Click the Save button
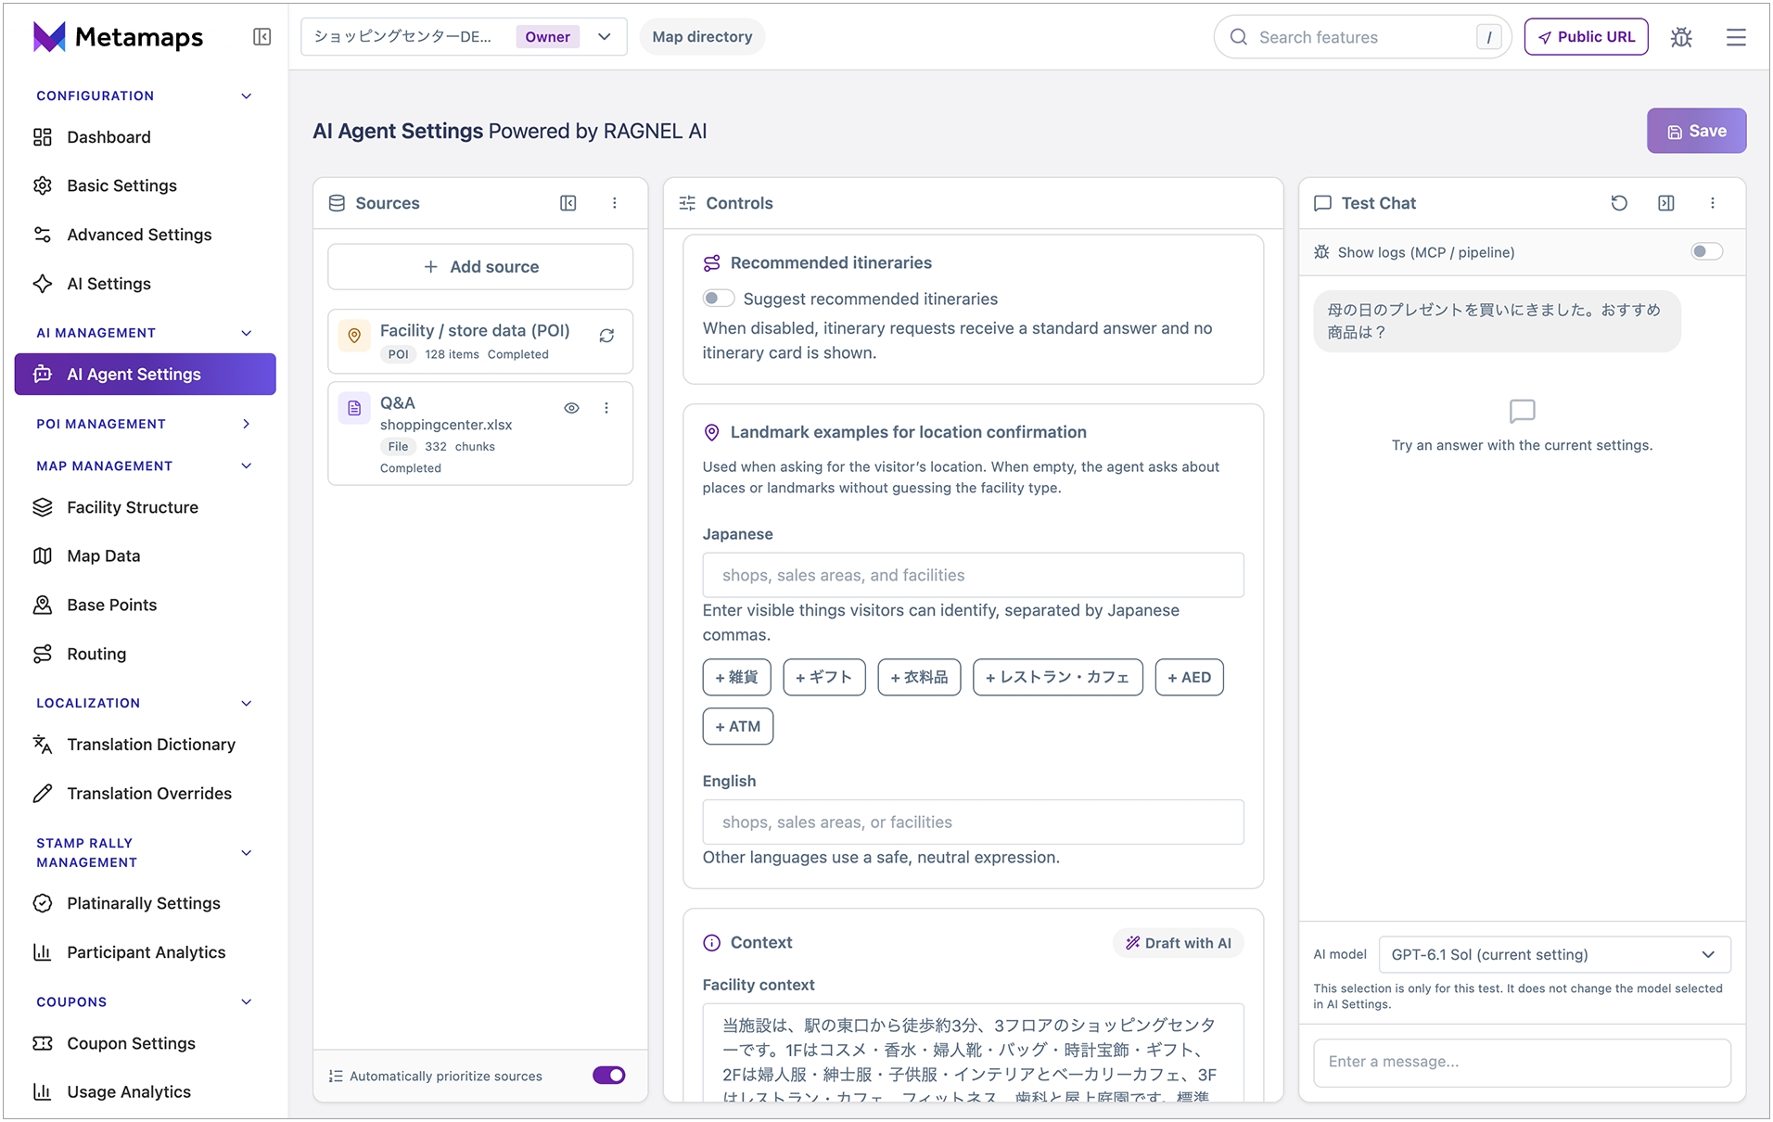The height and width of the screenshot is (1122, 1773). pos(1696,131)
